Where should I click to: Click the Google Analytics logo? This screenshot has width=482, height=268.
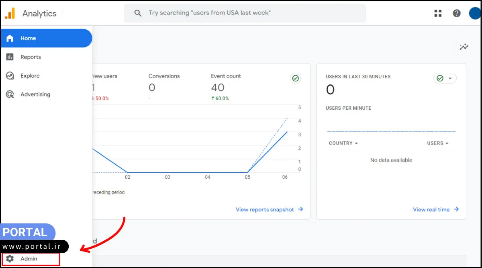point(10,14)
